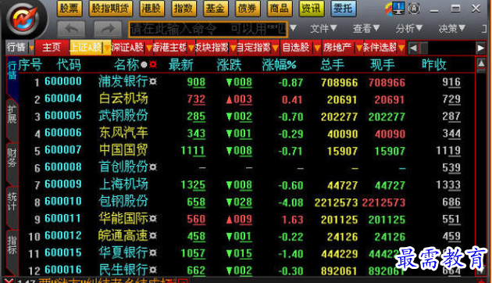Open the 查看 menu
The height and width of the screenshot is (283, 492).
pyautogui.click(x=365, y=29)
